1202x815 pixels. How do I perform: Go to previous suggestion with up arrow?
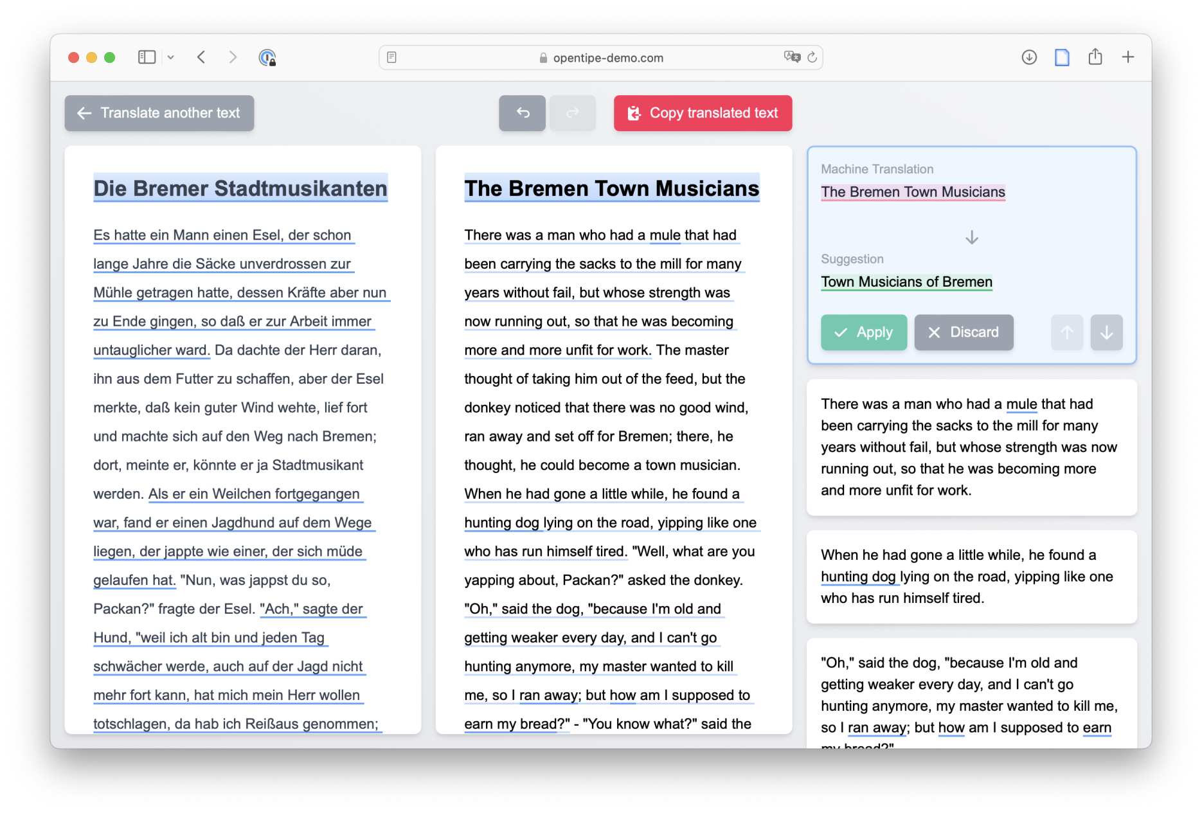point(1066,332)
